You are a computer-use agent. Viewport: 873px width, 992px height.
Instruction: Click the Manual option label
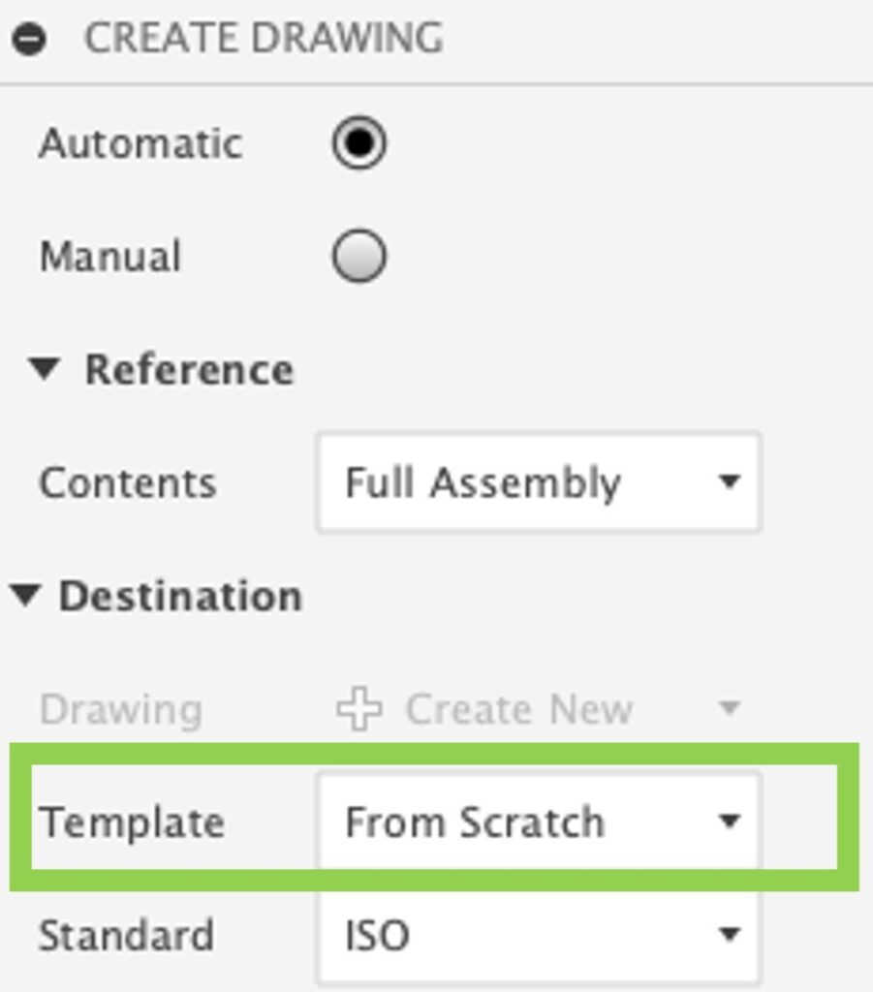click(x=110, y=258)
